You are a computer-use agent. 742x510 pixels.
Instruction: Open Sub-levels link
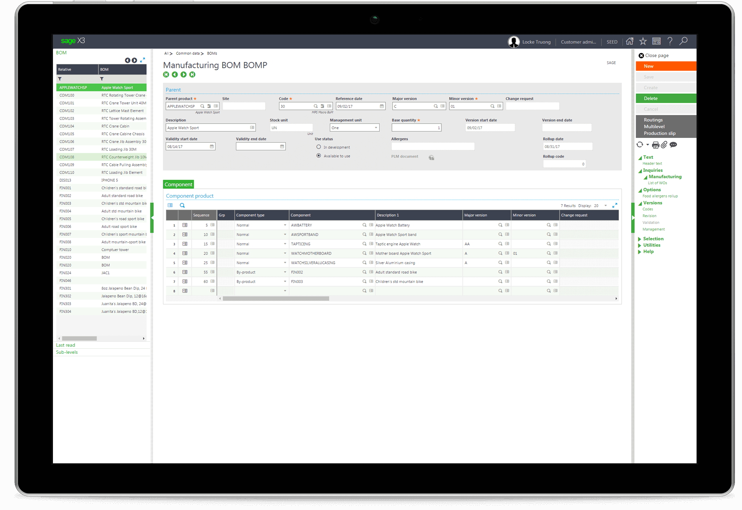[67, 352]
